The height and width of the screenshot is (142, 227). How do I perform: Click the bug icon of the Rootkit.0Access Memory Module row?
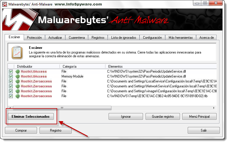point(18,77)
